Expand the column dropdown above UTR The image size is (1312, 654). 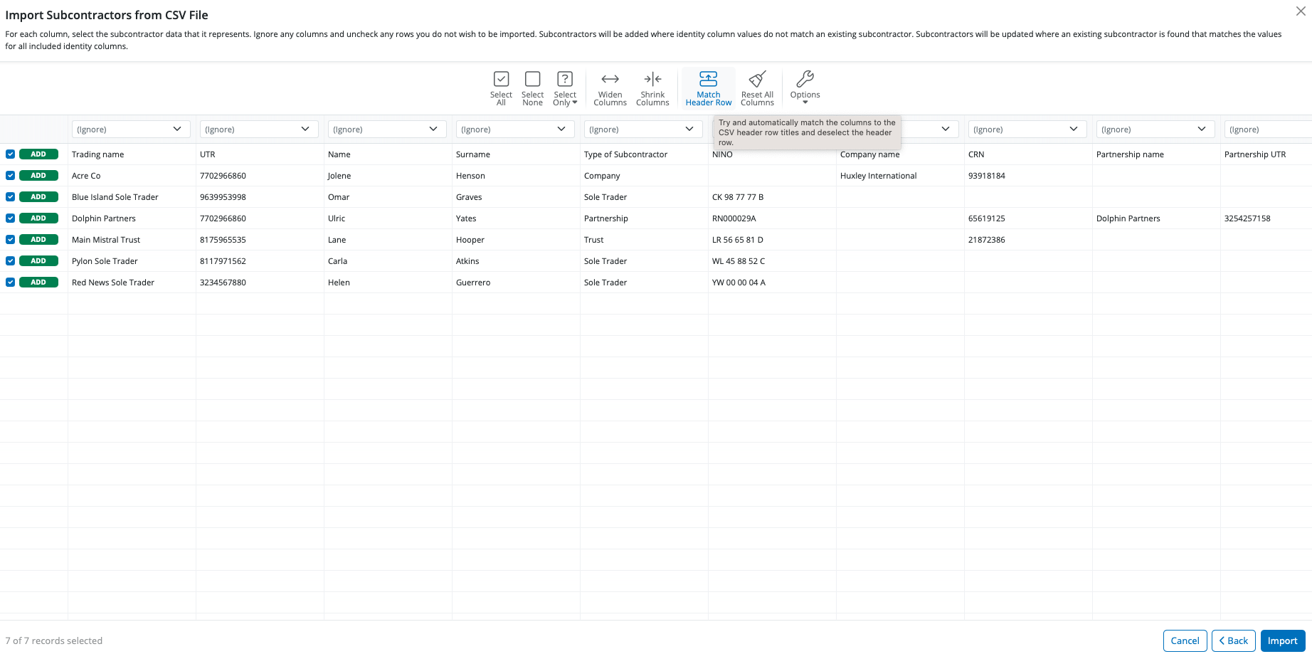(x=259, y=130)
